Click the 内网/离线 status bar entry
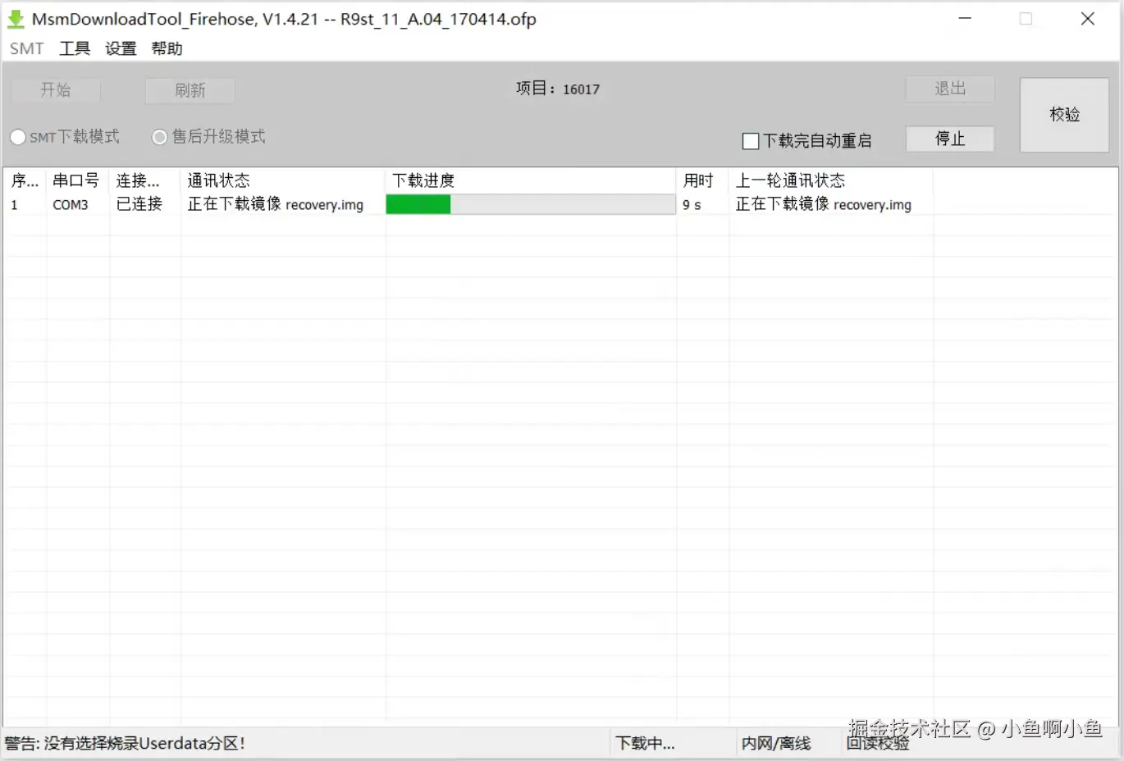Image resolution: width=1124 pixels, height=761 pixels. tap(776, 743)
